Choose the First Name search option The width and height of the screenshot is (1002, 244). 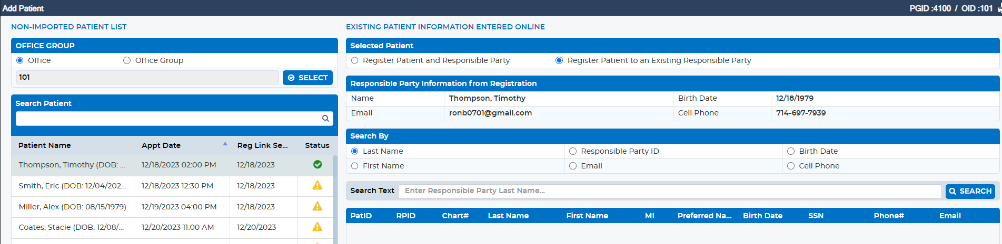pos(355,166)
